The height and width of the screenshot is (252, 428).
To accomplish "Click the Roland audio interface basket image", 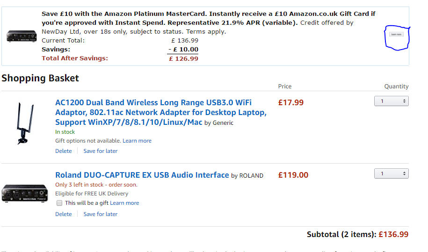I will click(25, 193).
